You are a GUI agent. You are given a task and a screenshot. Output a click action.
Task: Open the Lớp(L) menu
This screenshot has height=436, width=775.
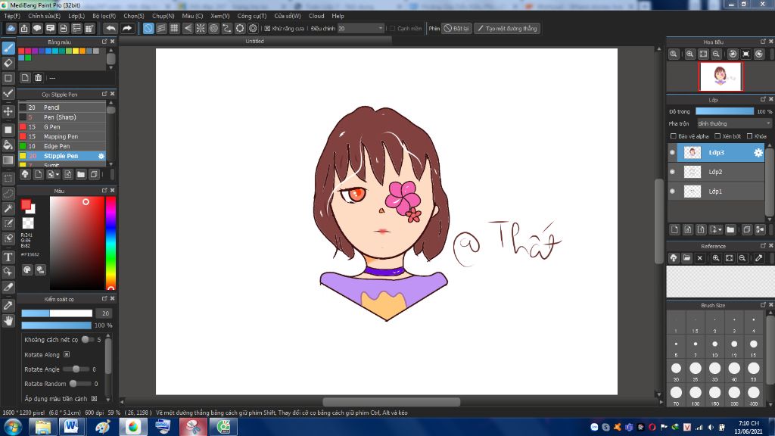click(76, 16)
